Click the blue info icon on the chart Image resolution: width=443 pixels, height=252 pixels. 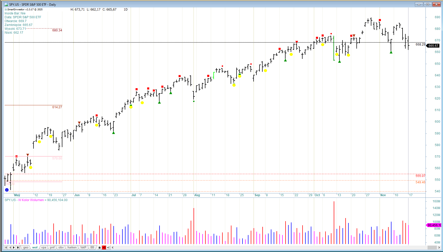7,190
